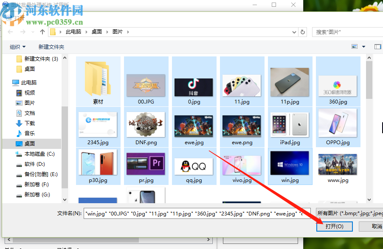Click the 取消 button

[372, 226]
